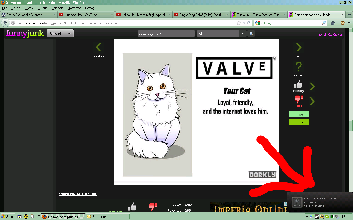Open the Zakładki menu
The height and width of the screenshot is (220, 353).
pyautogui.click(x=58, y=8)
